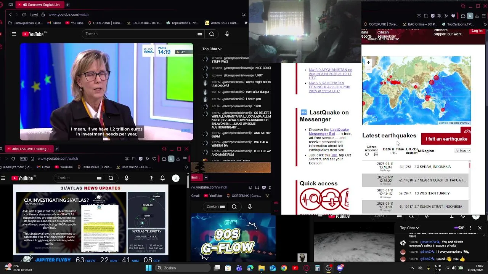The height and width of the screenshot is (274, 488).
Task: Click the 90s G-FLOW video thumbnail
Action: (233, 238)
